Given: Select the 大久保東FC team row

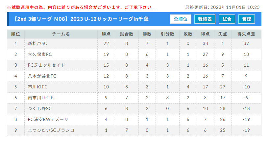Looking at the screenshot, I should click(x=134, y=54).
